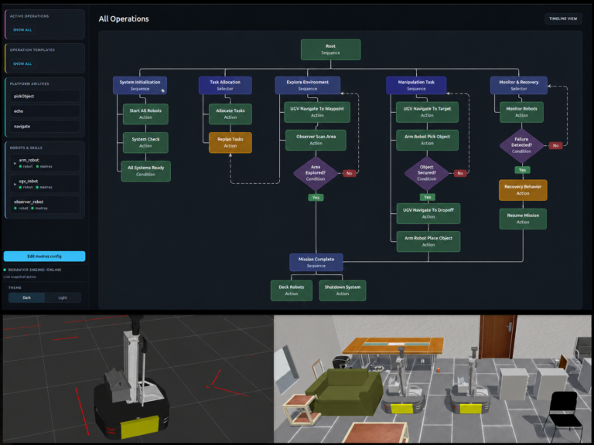The height and width of the screenshot is (445, 594).
Task: Select the navigate platform ability
Action: (x=45, y=127)
